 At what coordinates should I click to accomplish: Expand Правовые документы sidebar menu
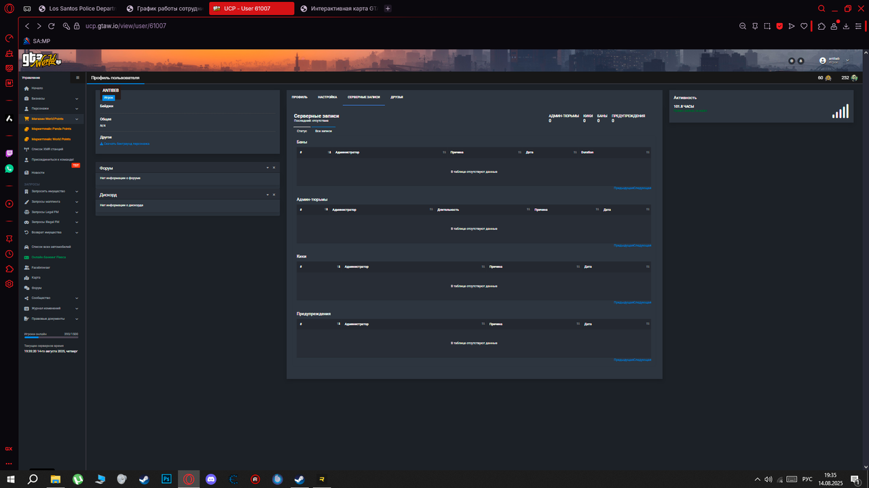(x=52, y=319)
